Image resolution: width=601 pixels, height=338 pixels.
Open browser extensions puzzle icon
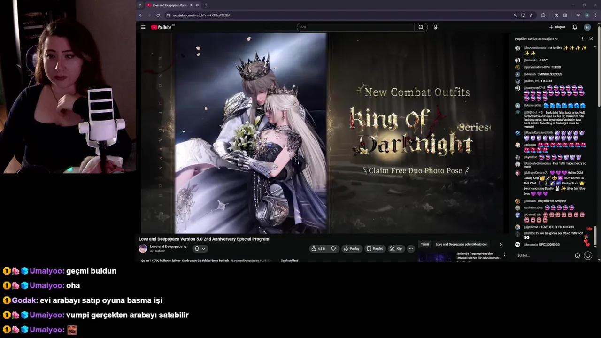pyautogui.click(x=543, y=15)
